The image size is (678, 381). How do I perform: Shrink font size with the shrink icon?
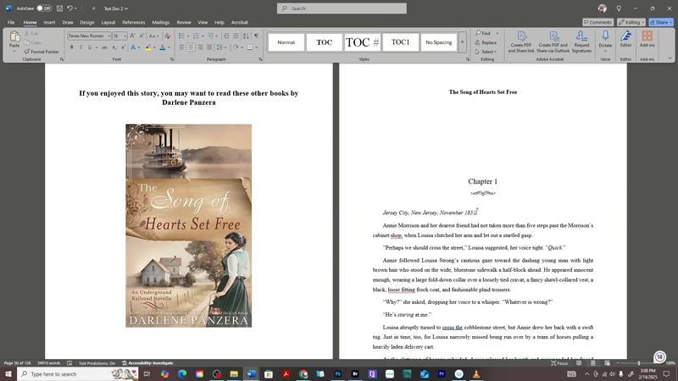[142, 36]
